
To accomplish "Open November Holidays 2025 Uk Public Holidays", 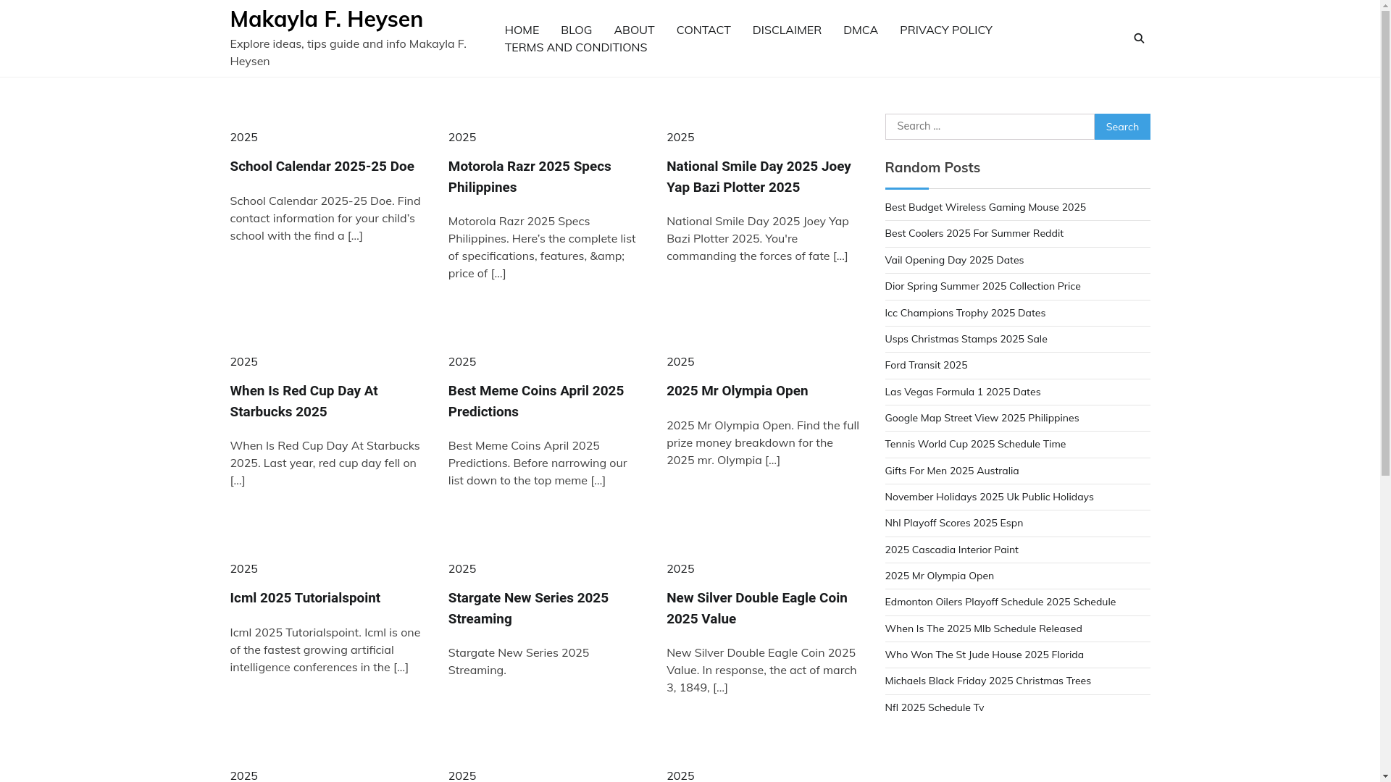I will pyautogui.click(x=989, y=497).
